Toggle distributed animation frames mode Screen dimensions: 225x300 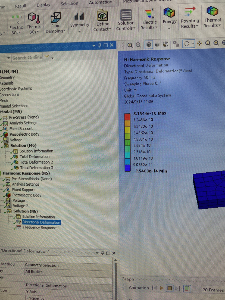pos(187,289)
